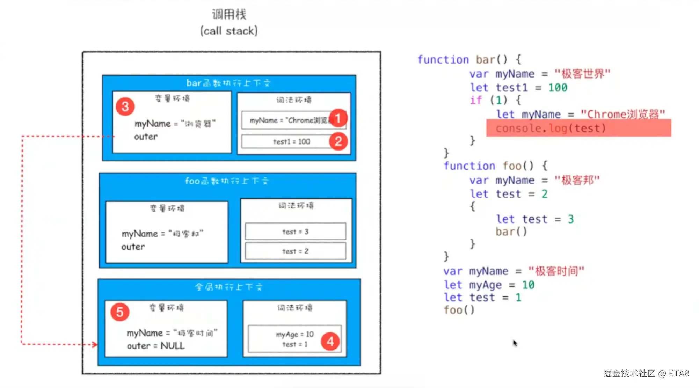Click 变量环境 label in foo context
The image size is (699, 388).
(x=167, y=208)
